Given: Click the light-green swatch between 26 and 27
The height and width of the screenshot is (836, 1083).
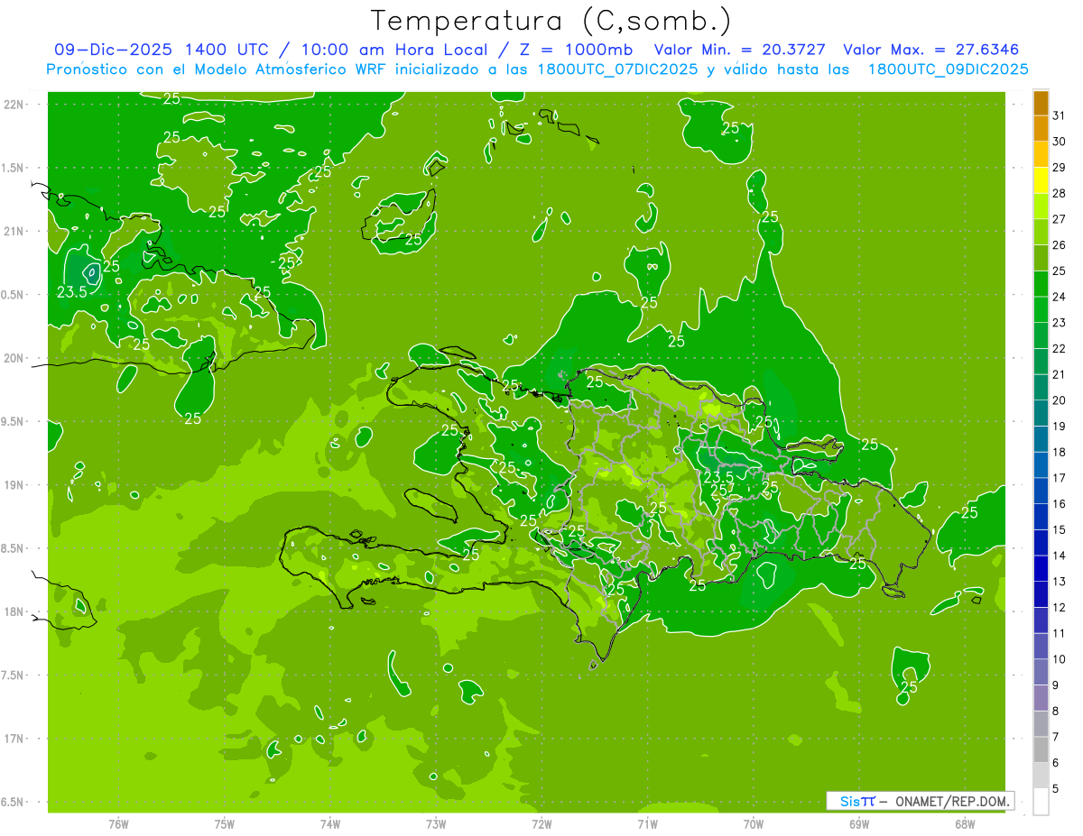Looking at the screenshot, I should [1041, 233].
